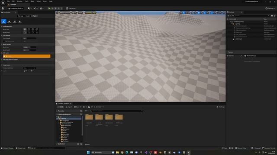
Task: Open the File menu
Action: point(8,1)
